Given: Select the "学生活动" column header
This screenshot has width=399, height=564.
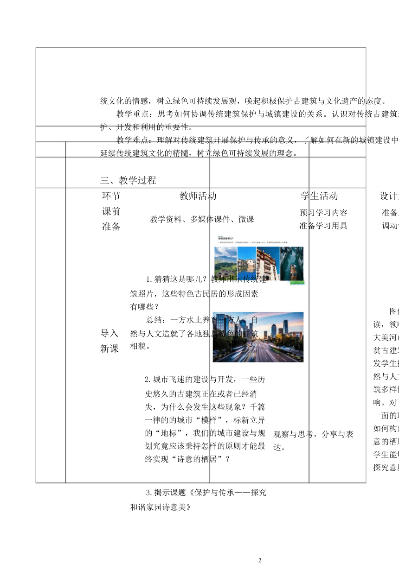Looking at the screenshot, I should pyautogui.click(x=319, y=196).
